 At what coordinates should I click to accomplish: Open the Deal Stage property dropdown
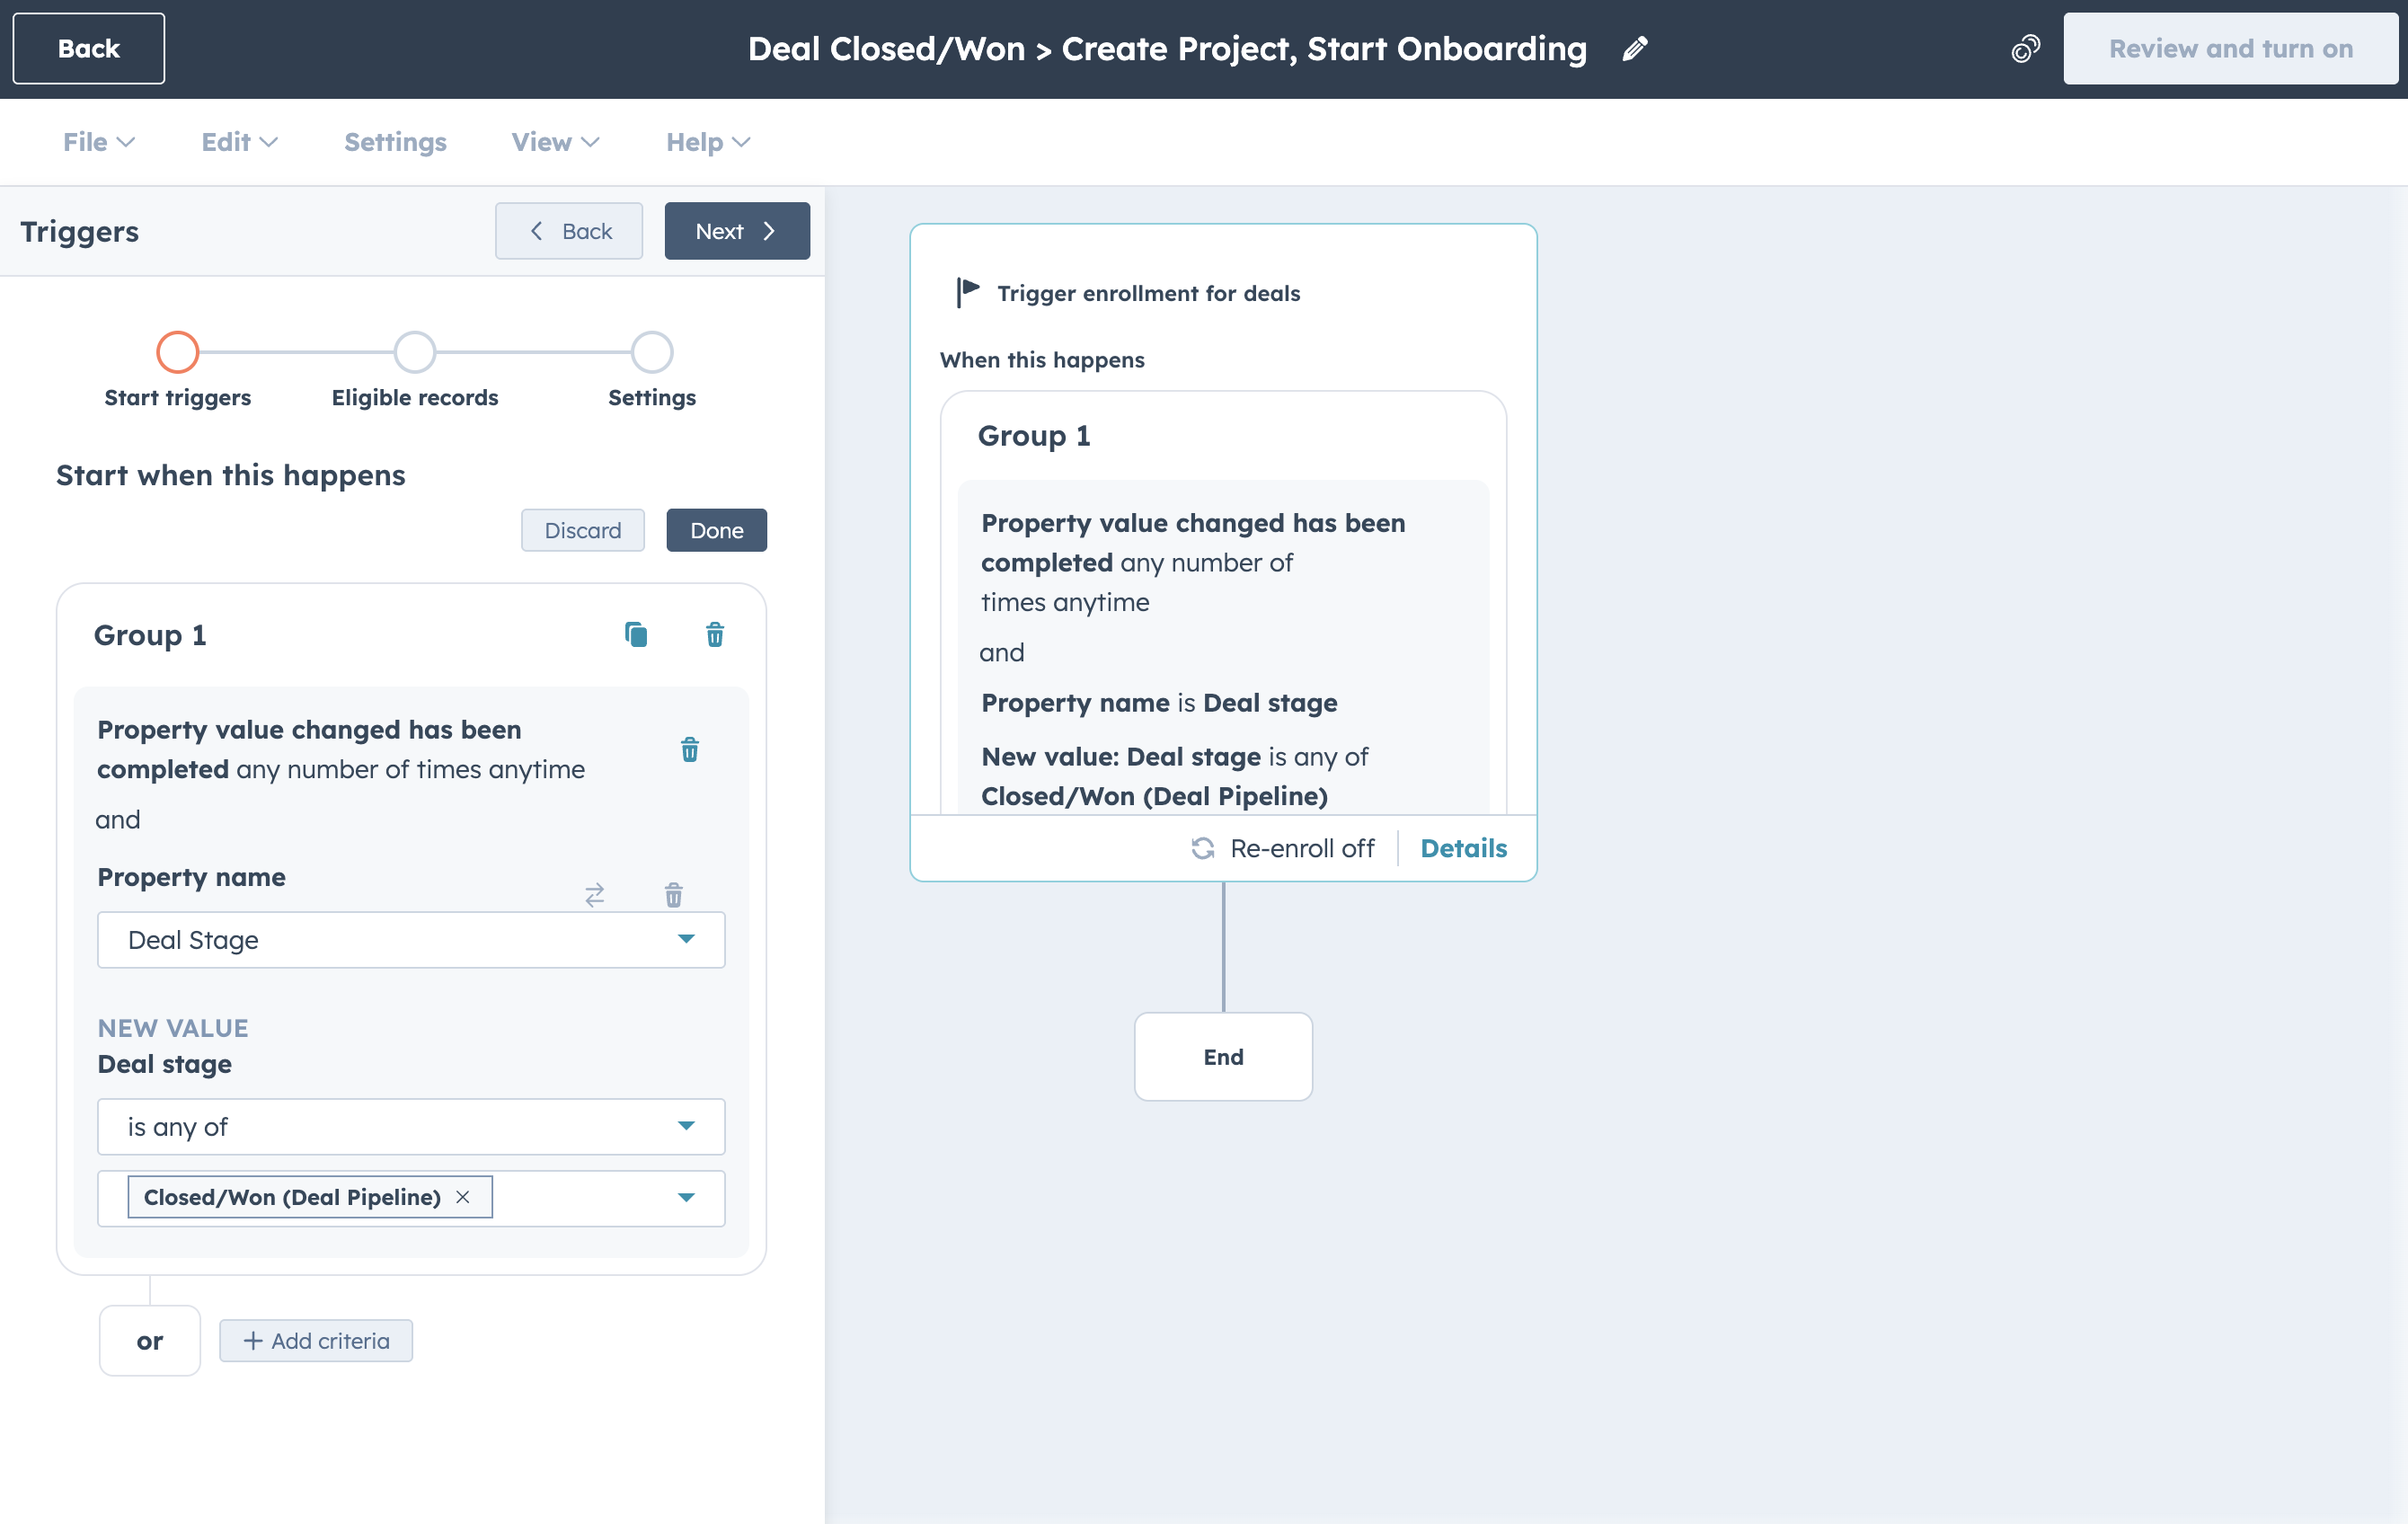click(x=410, y=939)
